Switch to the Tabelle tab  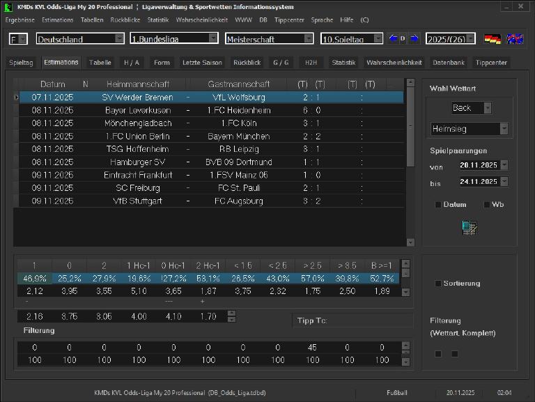coord(100,63)
